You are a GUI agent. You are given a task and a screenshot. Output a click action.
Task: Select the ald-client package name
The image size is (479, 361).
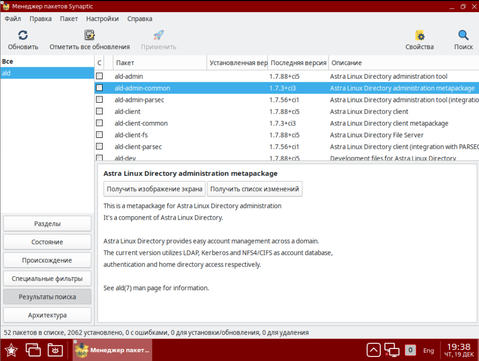[x=128, y=111]
